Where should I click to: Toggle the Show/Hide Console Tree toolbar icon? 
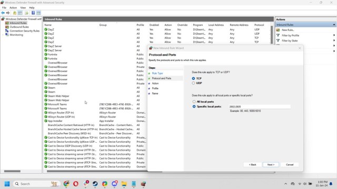pos(20,13)
